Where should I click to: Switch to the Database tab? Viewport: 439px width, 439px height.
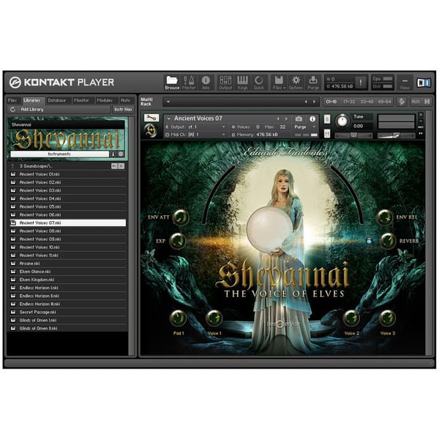pos(57,100)
